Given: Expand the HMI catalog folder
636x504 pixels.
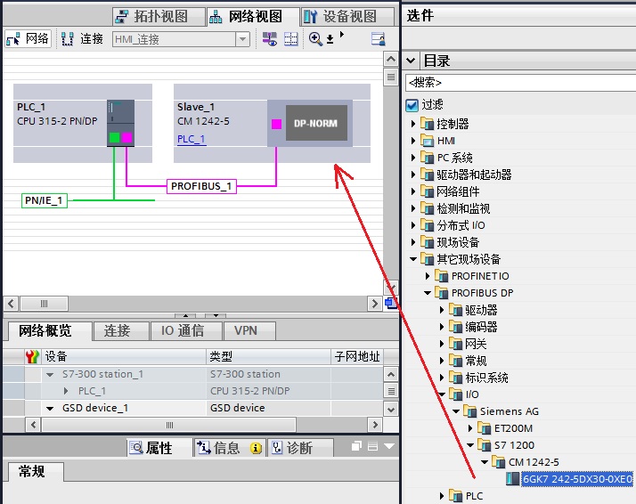Looking at the screenshot, I should pos(413,141).
